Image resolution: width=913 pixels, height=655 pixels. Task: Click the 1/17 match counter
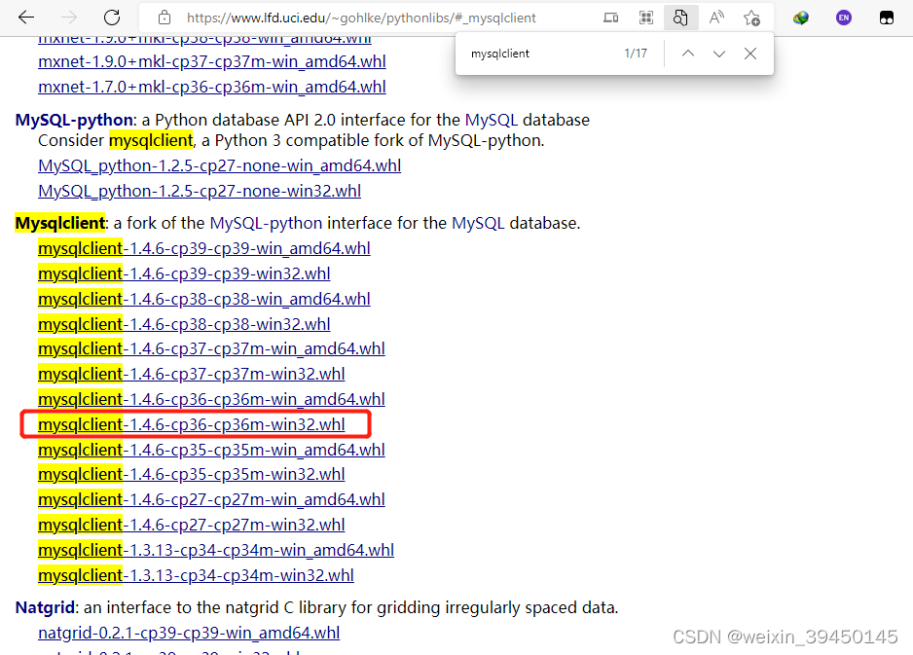pos(636,54)
